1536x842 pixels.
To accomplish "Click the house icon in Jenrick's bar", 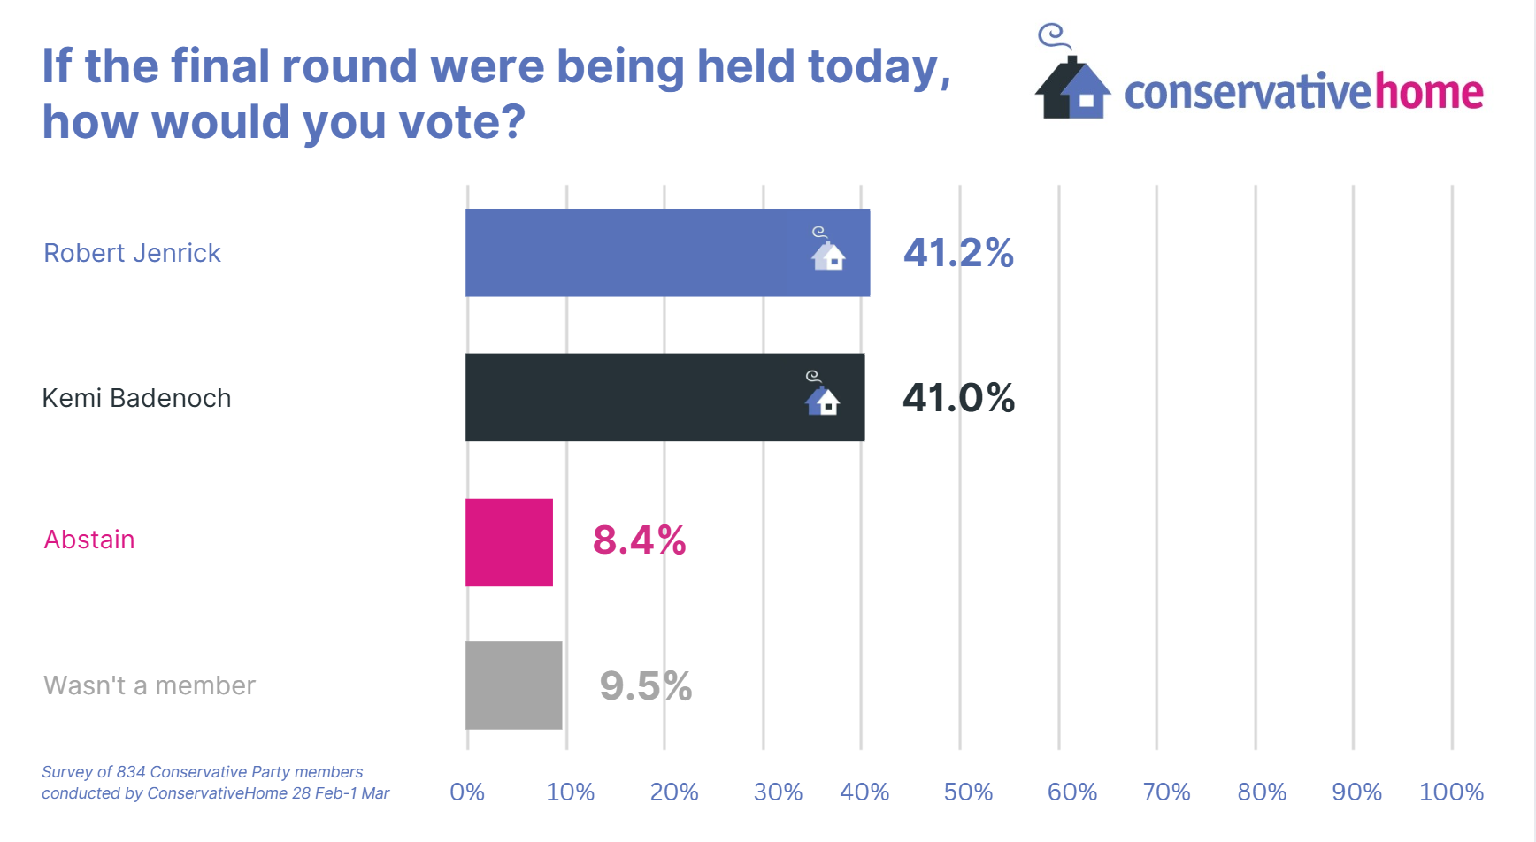I will point(828,251).
